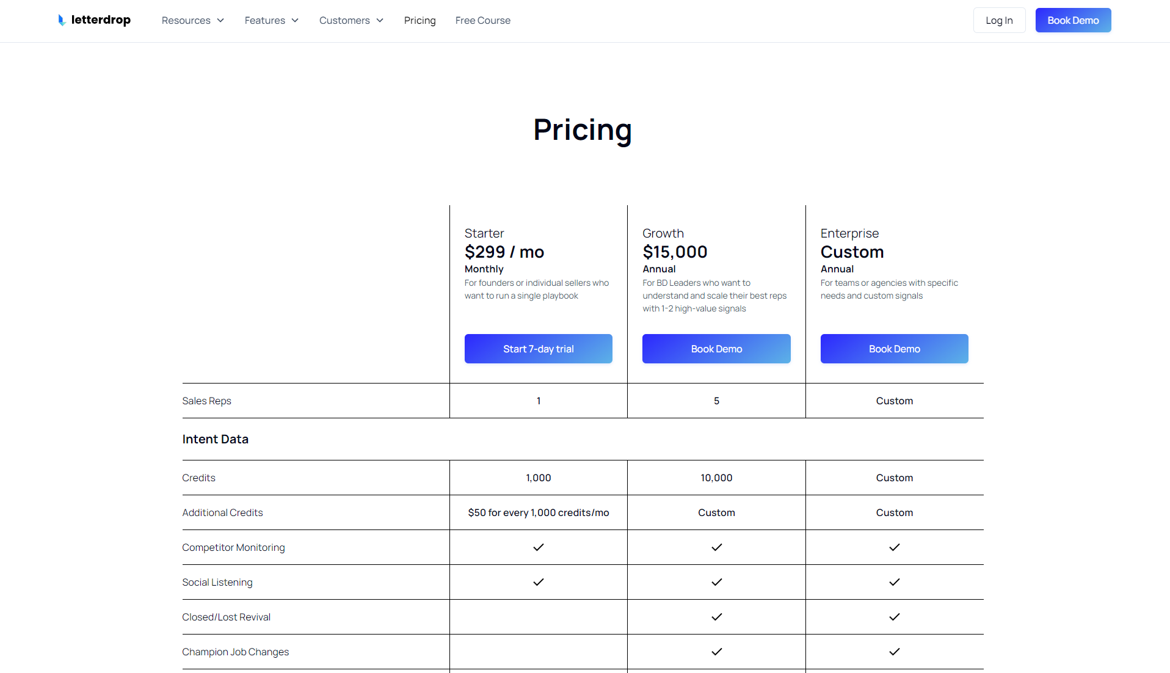The image size is (1170, 673).
Task: Click Enterprise checkmark for Competitor Monitoring
Action: pos(894,547)
